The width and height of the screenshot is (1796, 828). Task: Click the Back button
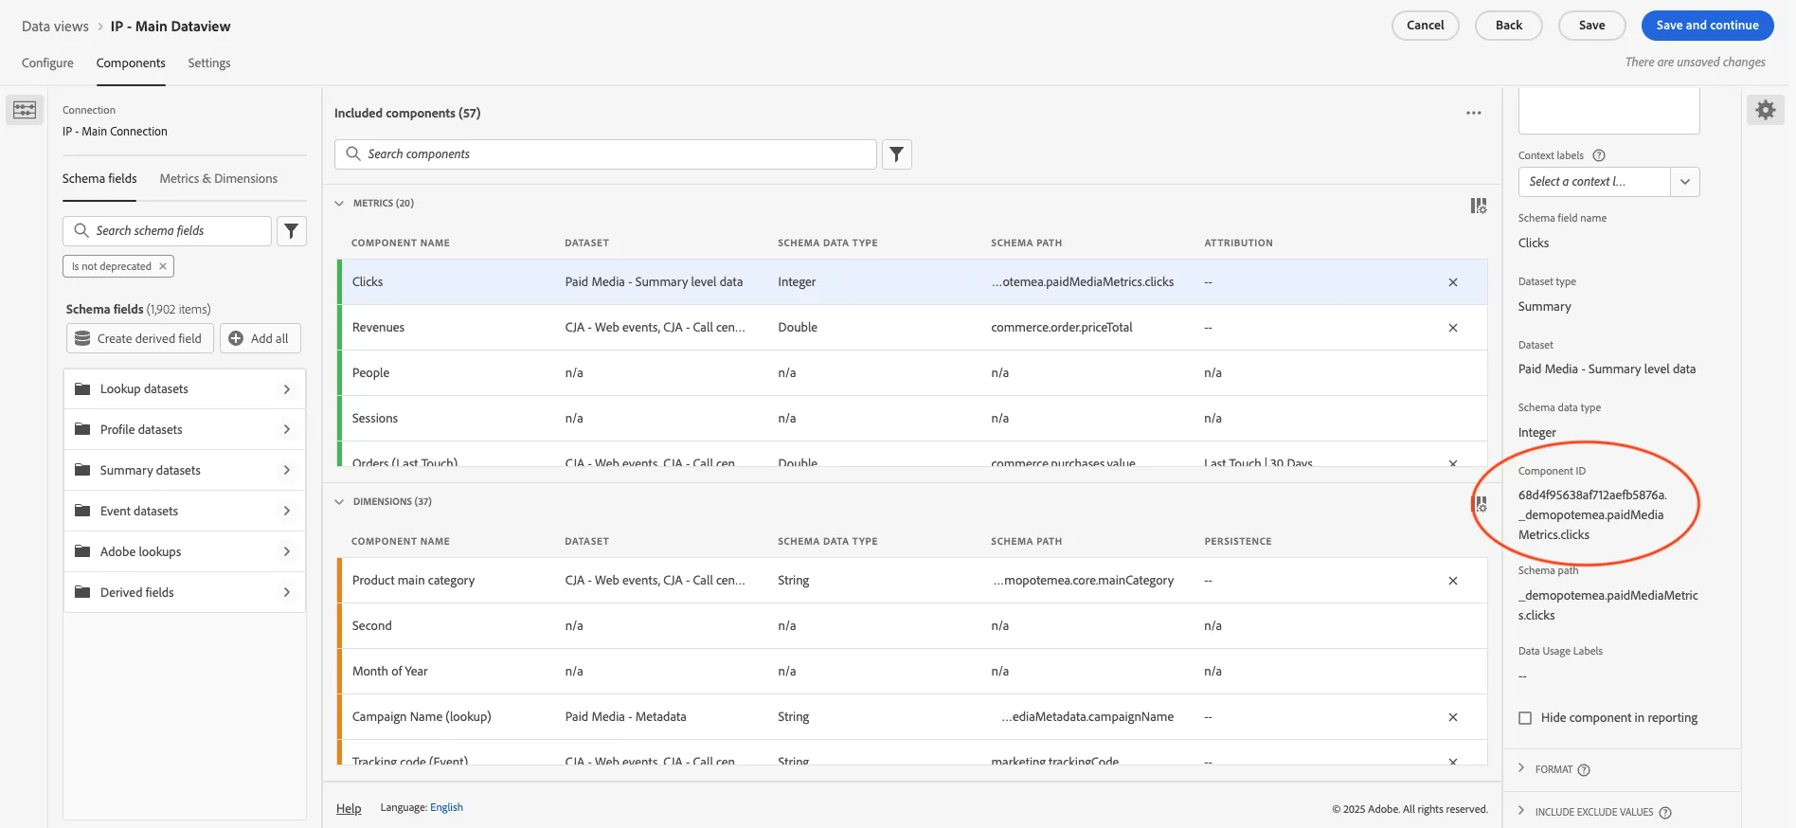click(1509, 26)
